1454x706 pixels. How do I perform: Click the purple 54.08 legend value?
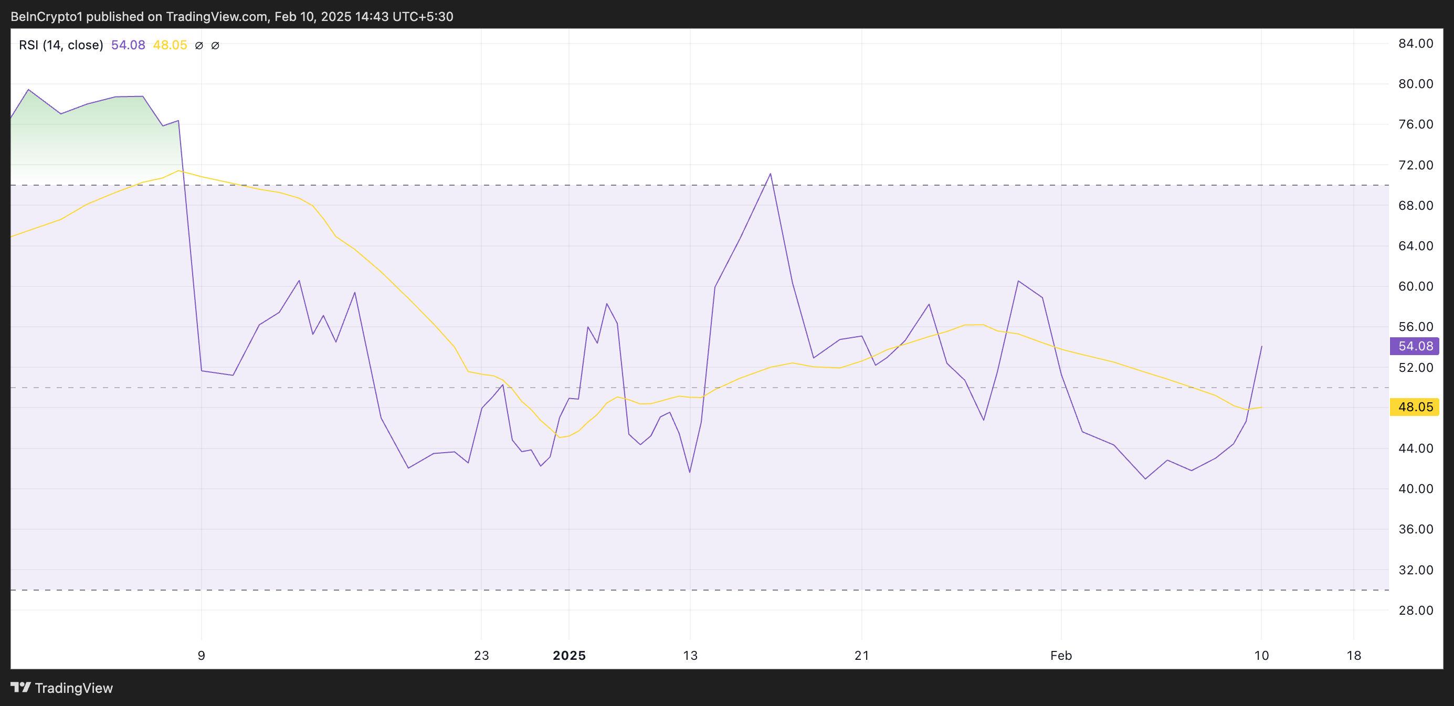point(128,45)
